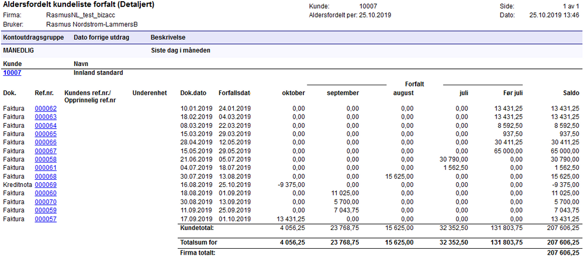The height and width of the screenshot is (268, 584).
Task: Open invoice reference 000059
Action: tap(46, 211)
